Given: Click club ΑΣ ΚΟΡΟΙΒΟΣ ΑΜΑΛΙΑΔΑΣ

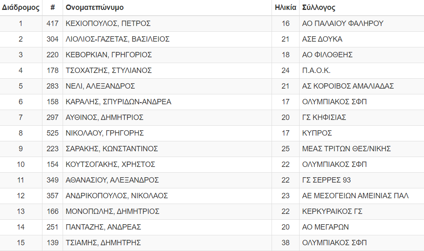Looking at the screenshot, I should pyautogui.click(x=348, y=86).
